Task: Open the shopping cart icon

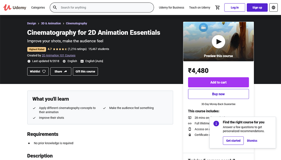Action: point(217,8)
